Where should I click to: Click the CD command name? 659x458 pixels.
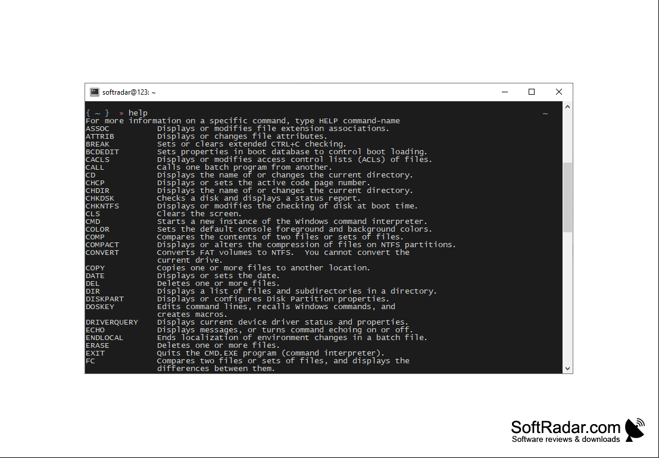(90, 175)
